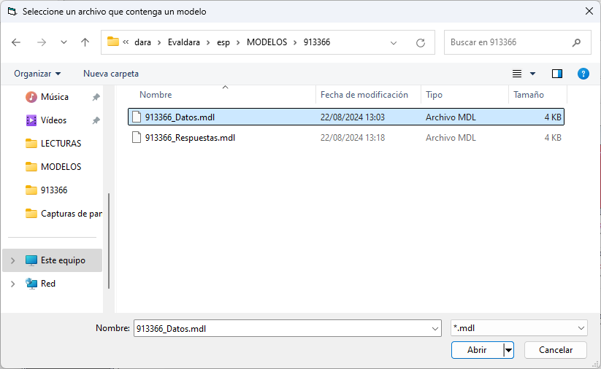
Task: Expand the Nombre filename dropdown arrow
Action: click(435, 328)
